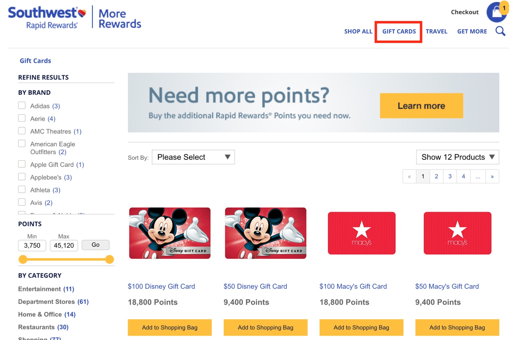Click the left double-arrow pagination control
The height and width of the screenshot is (340, 513).
(409, 176)
